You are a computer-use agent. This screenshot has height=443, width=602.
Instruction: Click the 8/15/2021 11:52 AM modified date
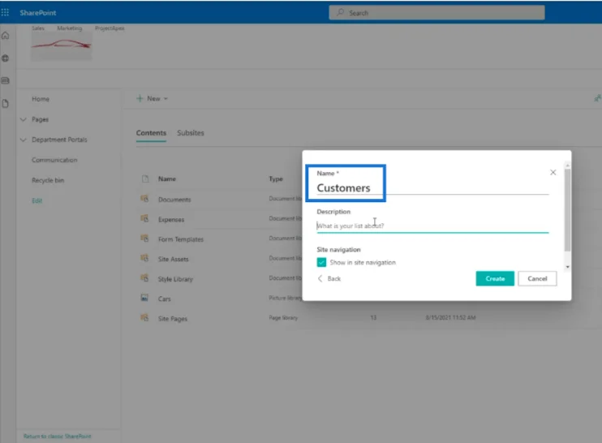451,317
